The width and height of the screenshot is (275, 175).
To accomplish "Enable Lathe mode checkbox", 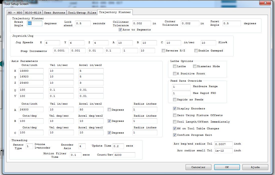I will point(175,66).
